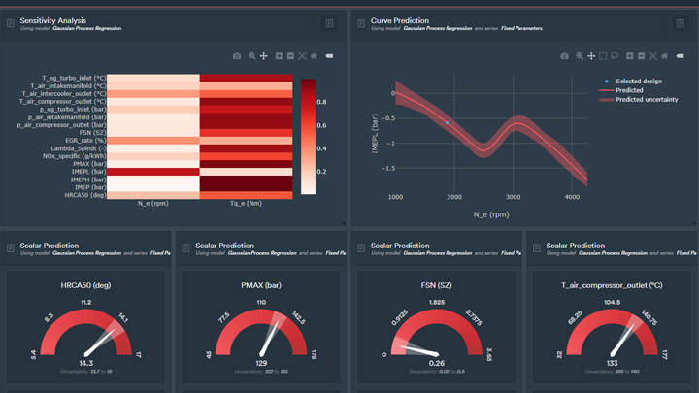Autoscale the Sensitivity Analysis heatmap
This screenshot has width=699, height=393.
(x=302, y=56)
